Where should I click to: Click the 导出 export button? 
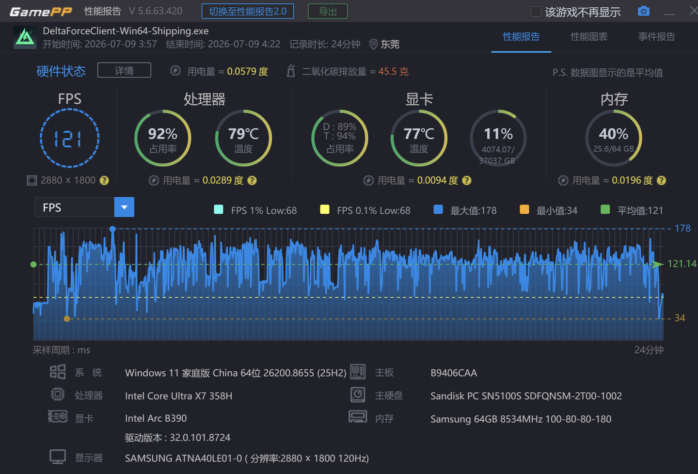(328, 11)
